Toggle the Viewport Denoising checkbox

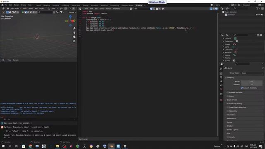pyautogui.click(x=242, y=88)
